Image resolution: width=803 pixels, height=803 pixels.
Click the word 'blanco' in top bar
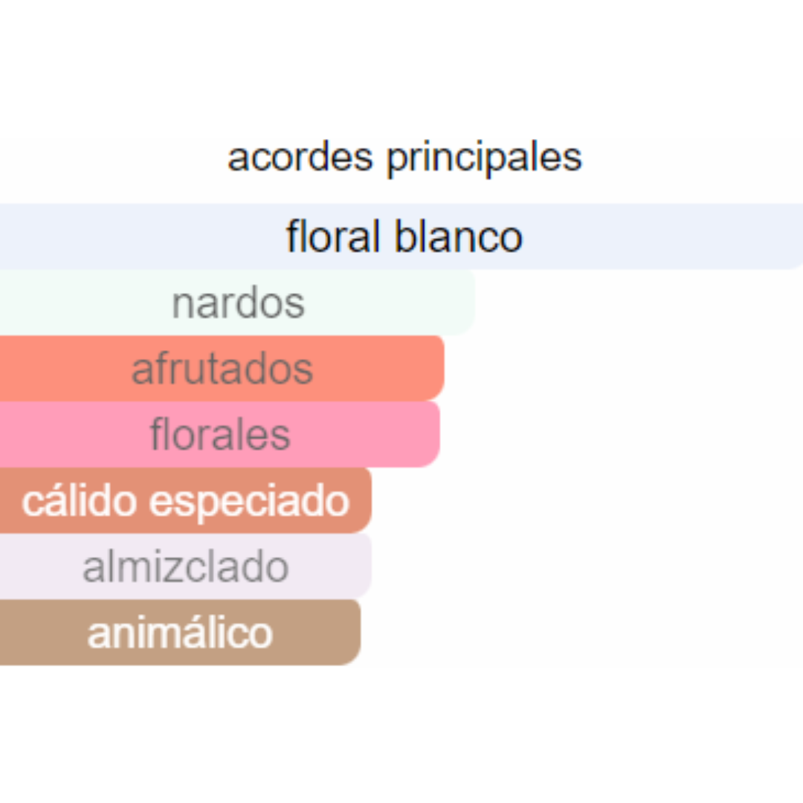pyautogui.click(x=458, y=237)
